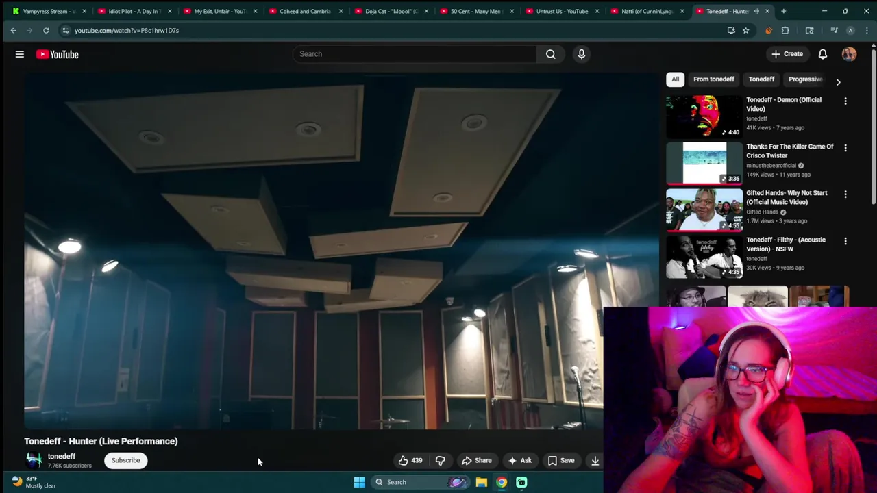The height and width of the screenshot is (493, 877).
Task: Click the browser address bar URL
Action: (x=127, y=30)
